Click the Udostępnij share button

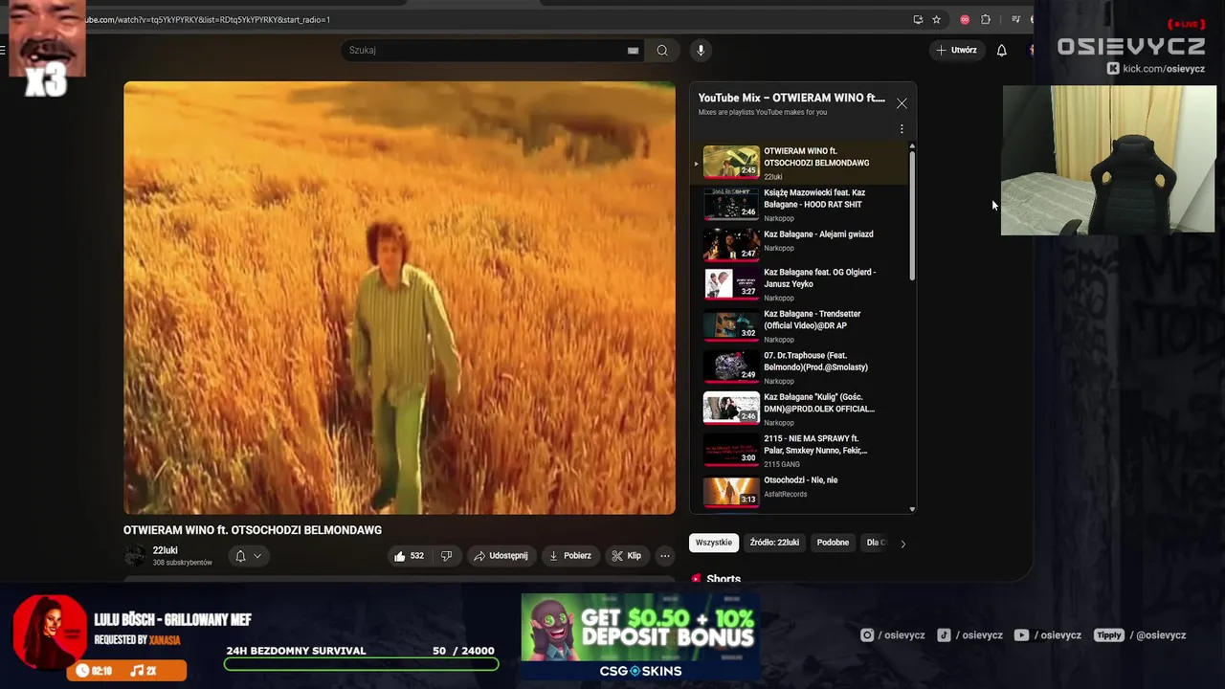pos(501,556)
